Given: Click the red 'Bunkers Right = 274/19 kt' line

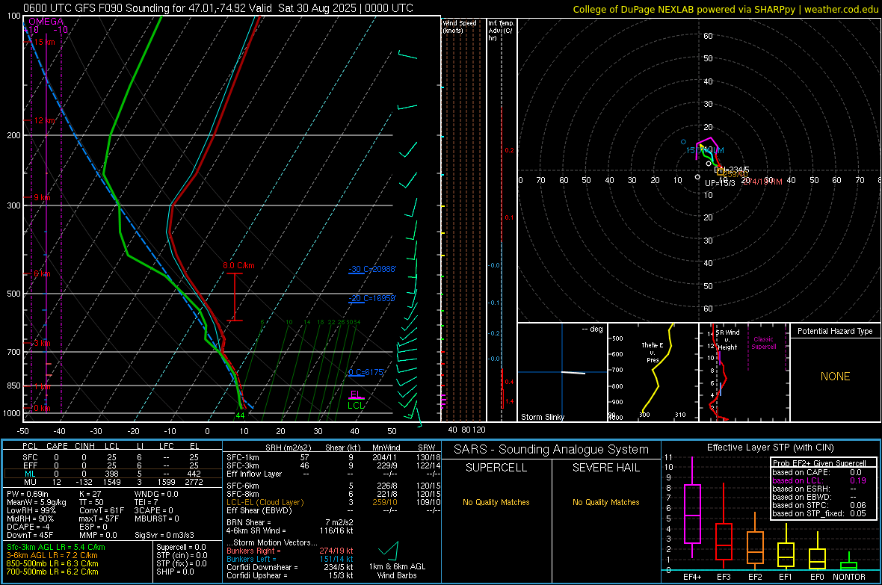Looking at the screenshot, I should [x=290, y=551].
